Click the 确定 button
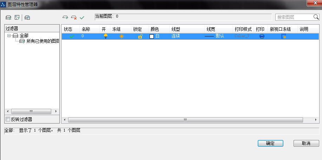Screen dimensions: 322x160 [x=270, y=143]
